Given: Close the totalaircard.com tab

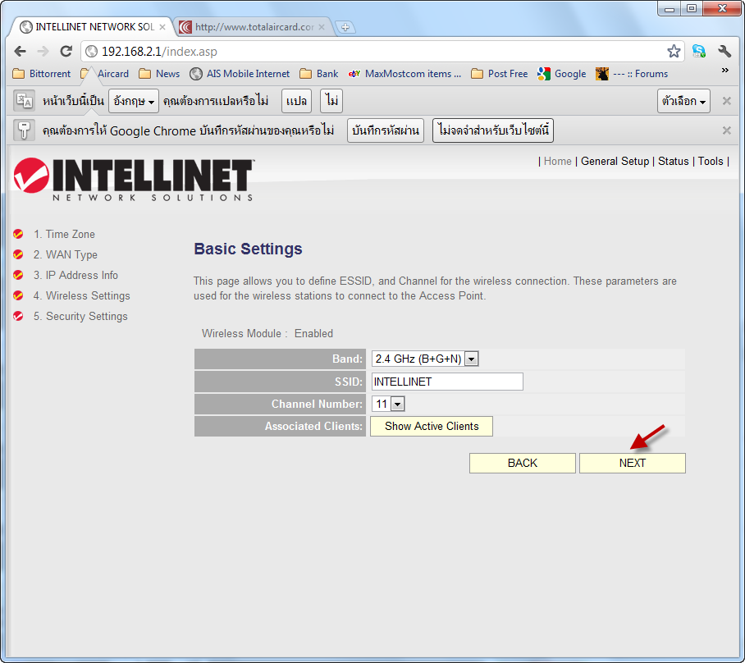Looking at the screenshot, I should click(x=322, y=27).
